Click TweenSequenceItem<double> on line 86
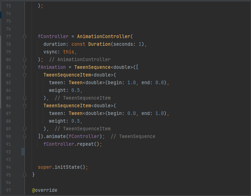This screenshot has width=251, height=196. coord(78,106)
